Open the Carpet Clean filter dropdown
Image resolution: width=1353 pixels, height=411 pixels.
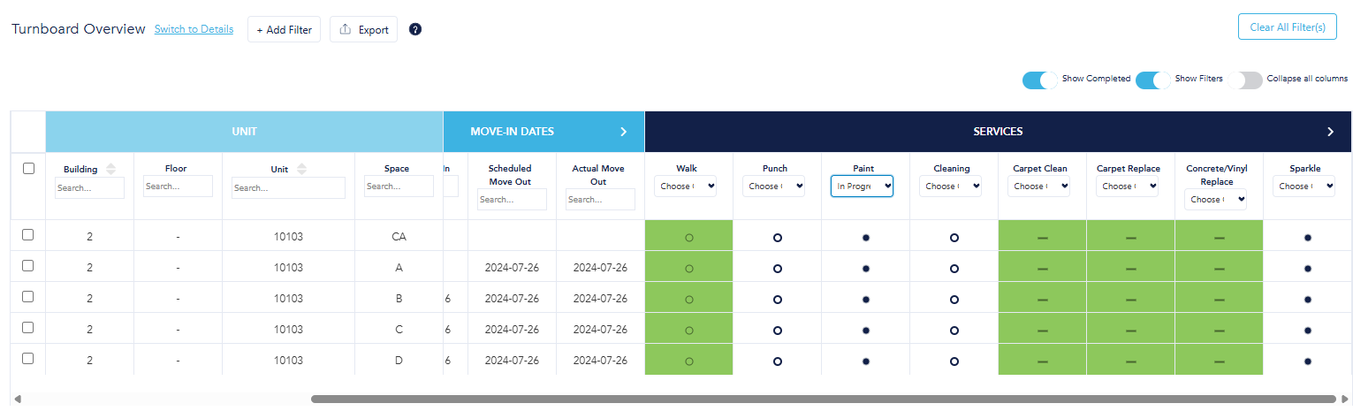1039,186
